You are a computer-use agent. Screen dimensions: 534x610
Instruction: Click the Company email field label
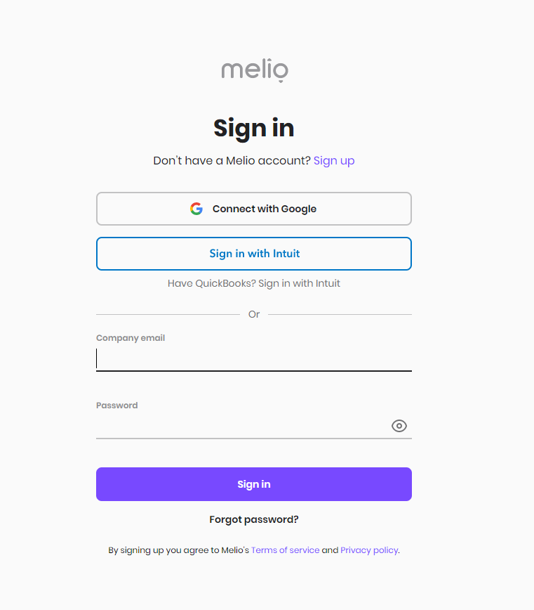[x=131, y=338]
